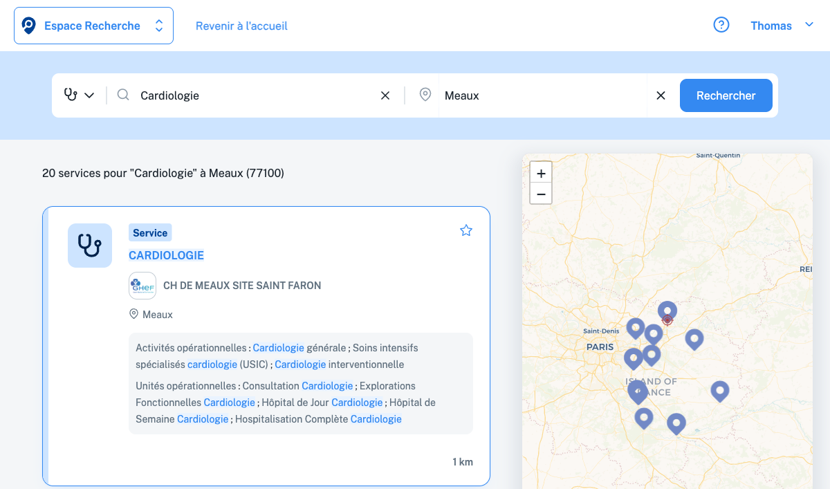
Task: Click the easternmost map pin marker
Action: click(x=720, y=391)
